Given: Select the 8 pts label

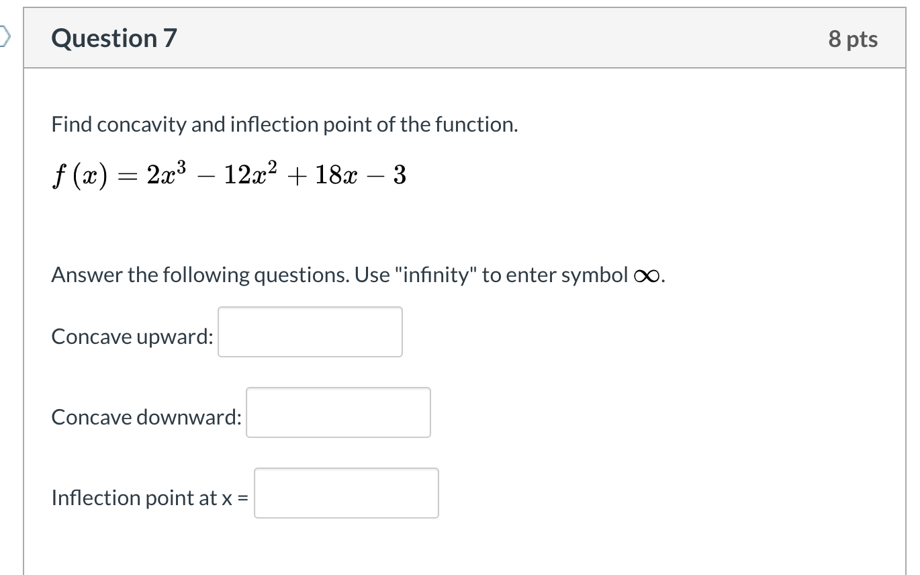Looking at the screenshot, I should coord(854,38).
